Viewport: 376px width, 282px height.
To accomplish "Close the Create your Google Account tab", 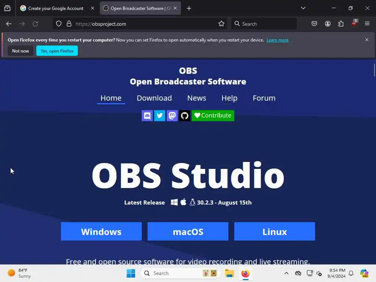I will pyautogui.click(x=93, y=8).
